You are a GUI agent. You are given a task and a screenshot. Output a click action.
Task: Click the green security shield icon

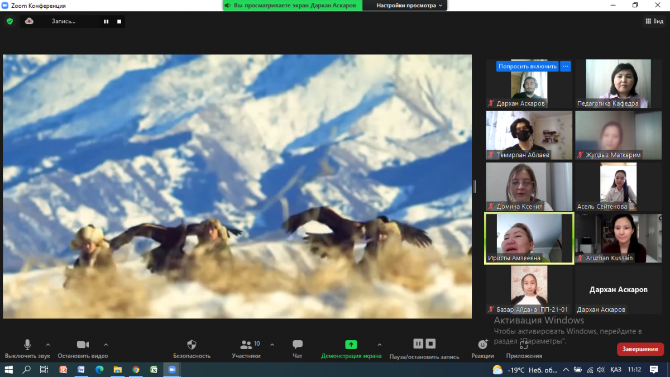(x=9, y=21)
